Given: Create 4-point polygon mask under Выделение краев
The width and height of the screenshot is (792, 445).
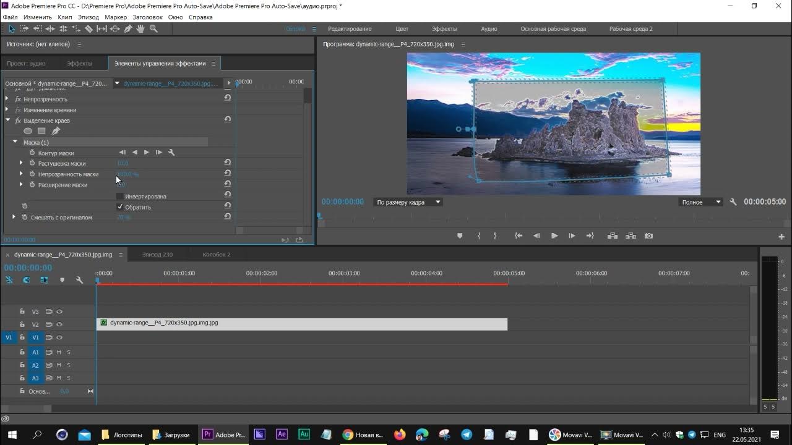Looking at the screenshot, I should point(41,131).
